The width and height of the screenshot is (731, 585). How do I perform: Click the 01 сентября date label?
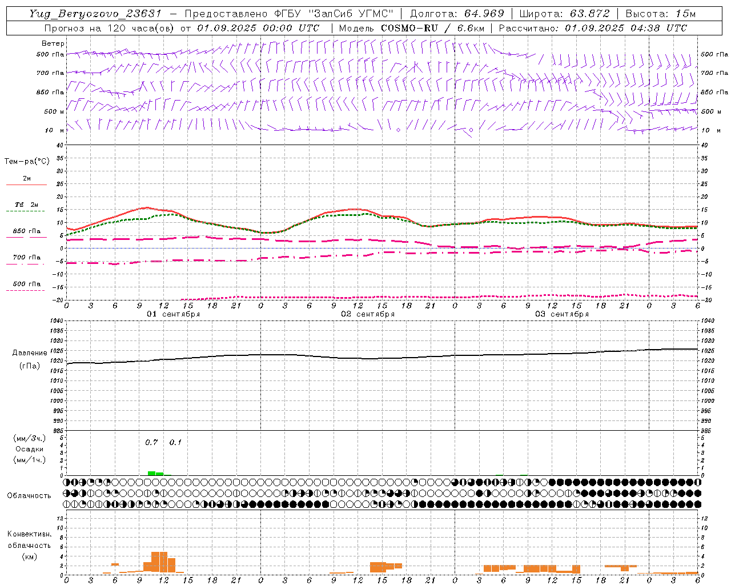tap(174, 314)
